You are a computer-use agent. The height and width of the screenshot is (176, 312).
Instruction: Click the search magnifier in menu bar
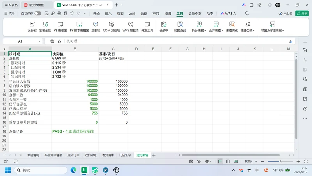click(247, 13)
